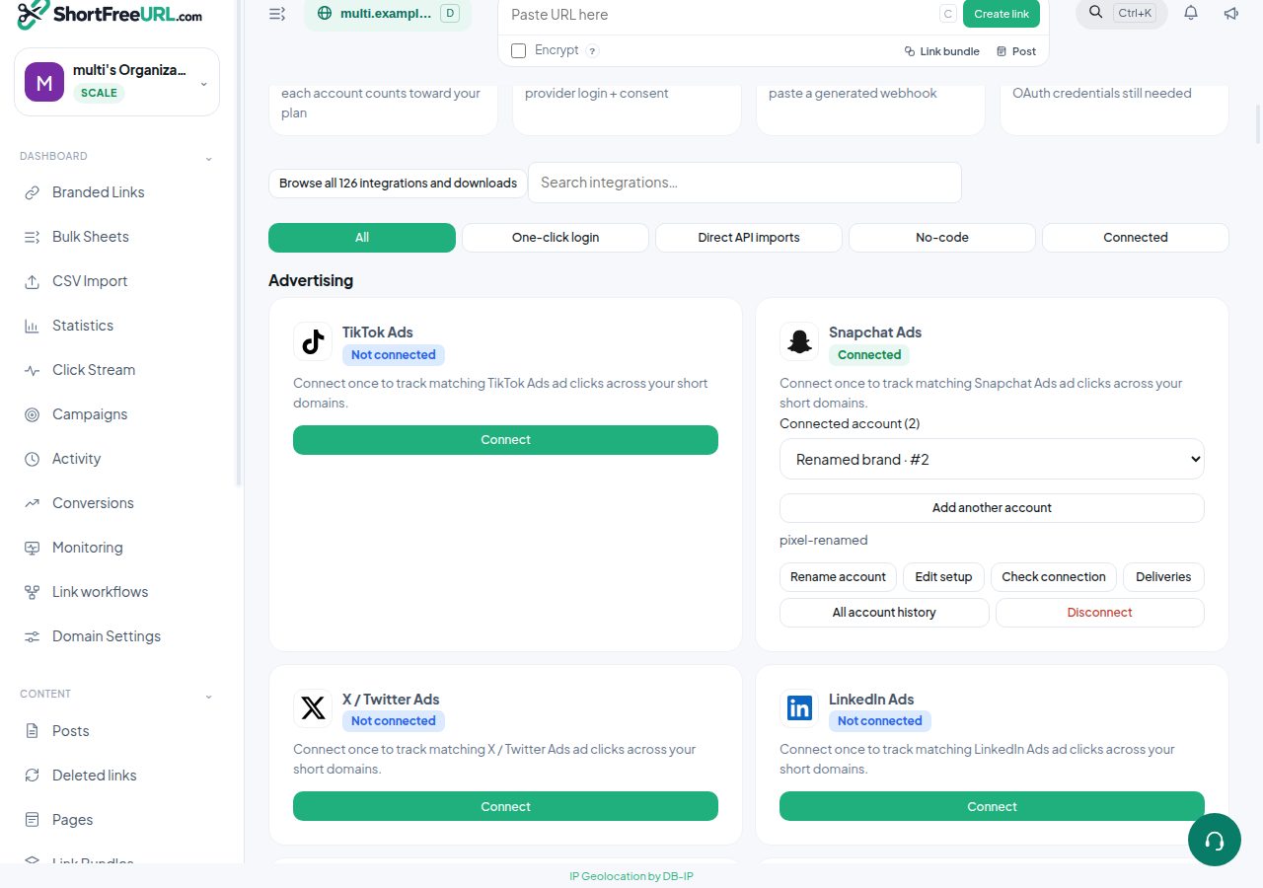This screenshot has width=1263, height=888.
Task: Open the multi.example domain selector
Action: (388, 14)
